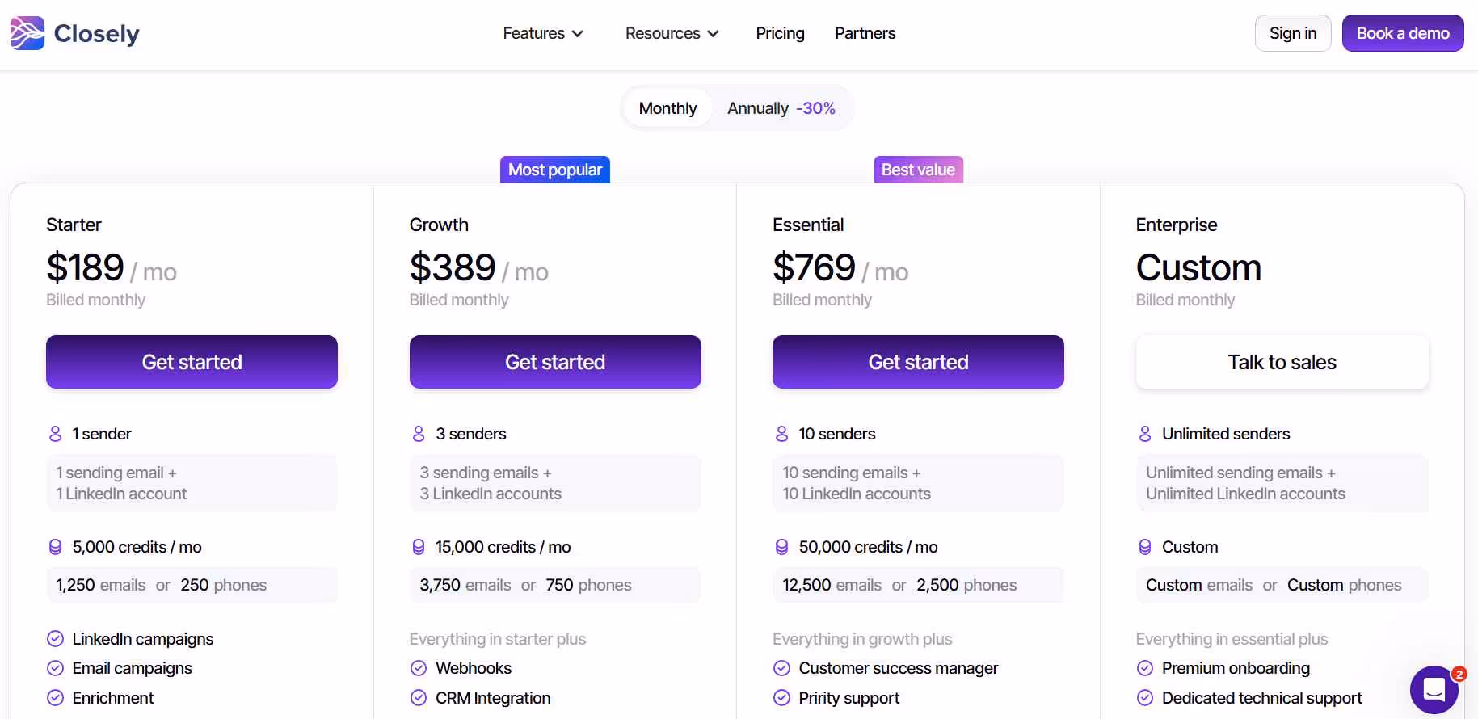1478x719 pixels.
Task: Click checkmark icon next to LinkedIn campaigns
Action: [x=55, y=639]
